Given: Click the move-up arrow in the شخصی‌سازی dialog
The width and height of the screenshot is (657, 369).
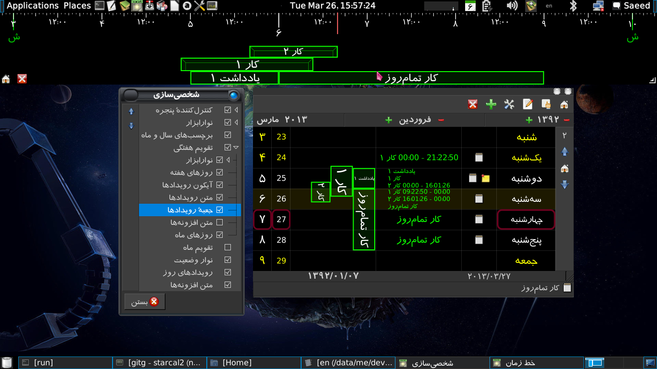Looking at the screenshot, I should point(131,111).
